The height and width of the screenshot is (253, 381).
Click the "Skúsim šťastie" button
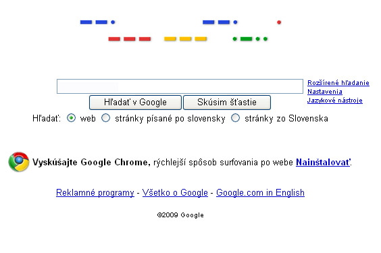coord(227,103)
